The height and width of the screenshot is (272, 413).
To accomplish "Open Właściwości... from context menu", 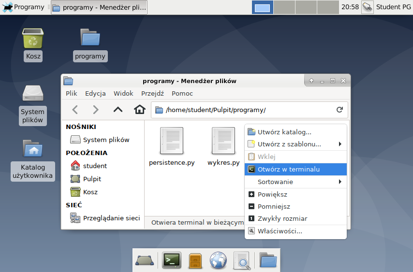I will coord(295,231).
